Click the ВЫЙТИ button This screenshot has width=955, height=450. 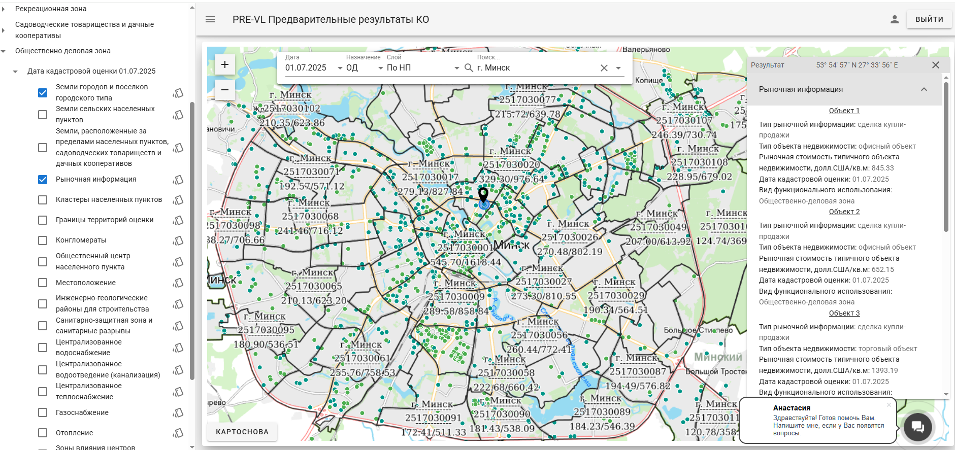tap(929, 19)
